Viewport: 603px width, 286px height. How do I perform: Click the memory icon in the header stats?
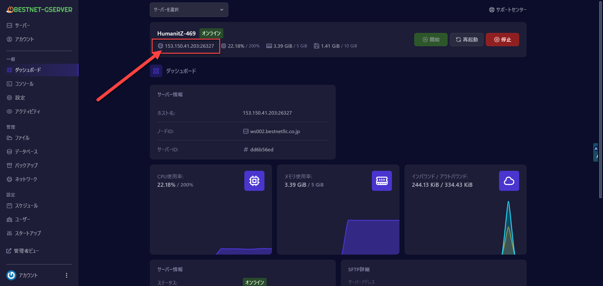pyautogui.click(x=269, y=46)
